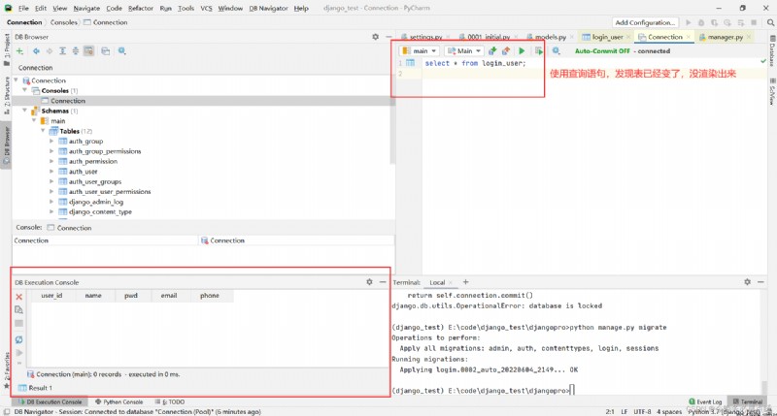Collapse the Tables tree node
Image resolution: width=777 pixels, height=416 pixels.
pyautogui.click(x=43, y=131)
